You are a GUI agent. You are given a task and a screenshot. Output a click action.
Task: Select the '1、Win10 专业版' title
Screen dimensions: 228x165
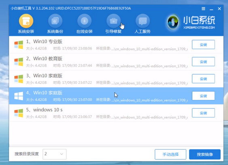pos(44,42)
